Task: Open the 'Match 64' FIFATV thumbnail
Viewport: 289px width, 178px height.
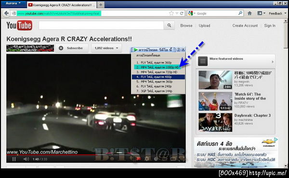Action: (215, 101)
